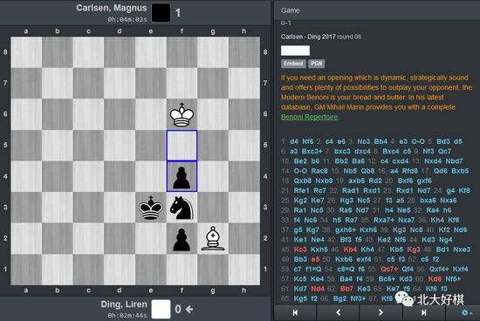The image size is (480, 321).
Task: Open the Game tab header
Action: (x=291, y=10)
